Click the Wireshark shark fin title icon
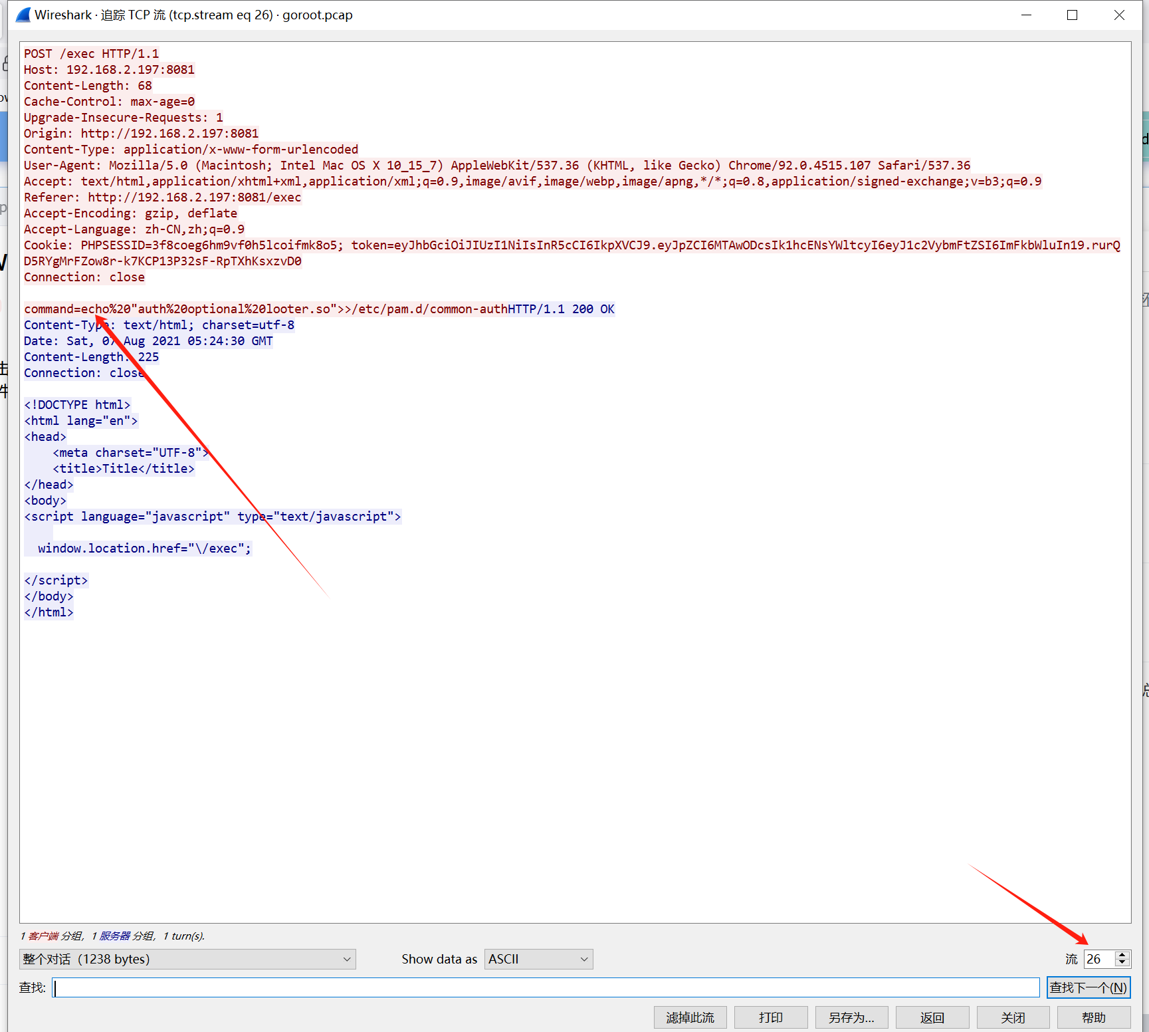This screenshot has width=1149, height=1032. [x=23, y=15]
